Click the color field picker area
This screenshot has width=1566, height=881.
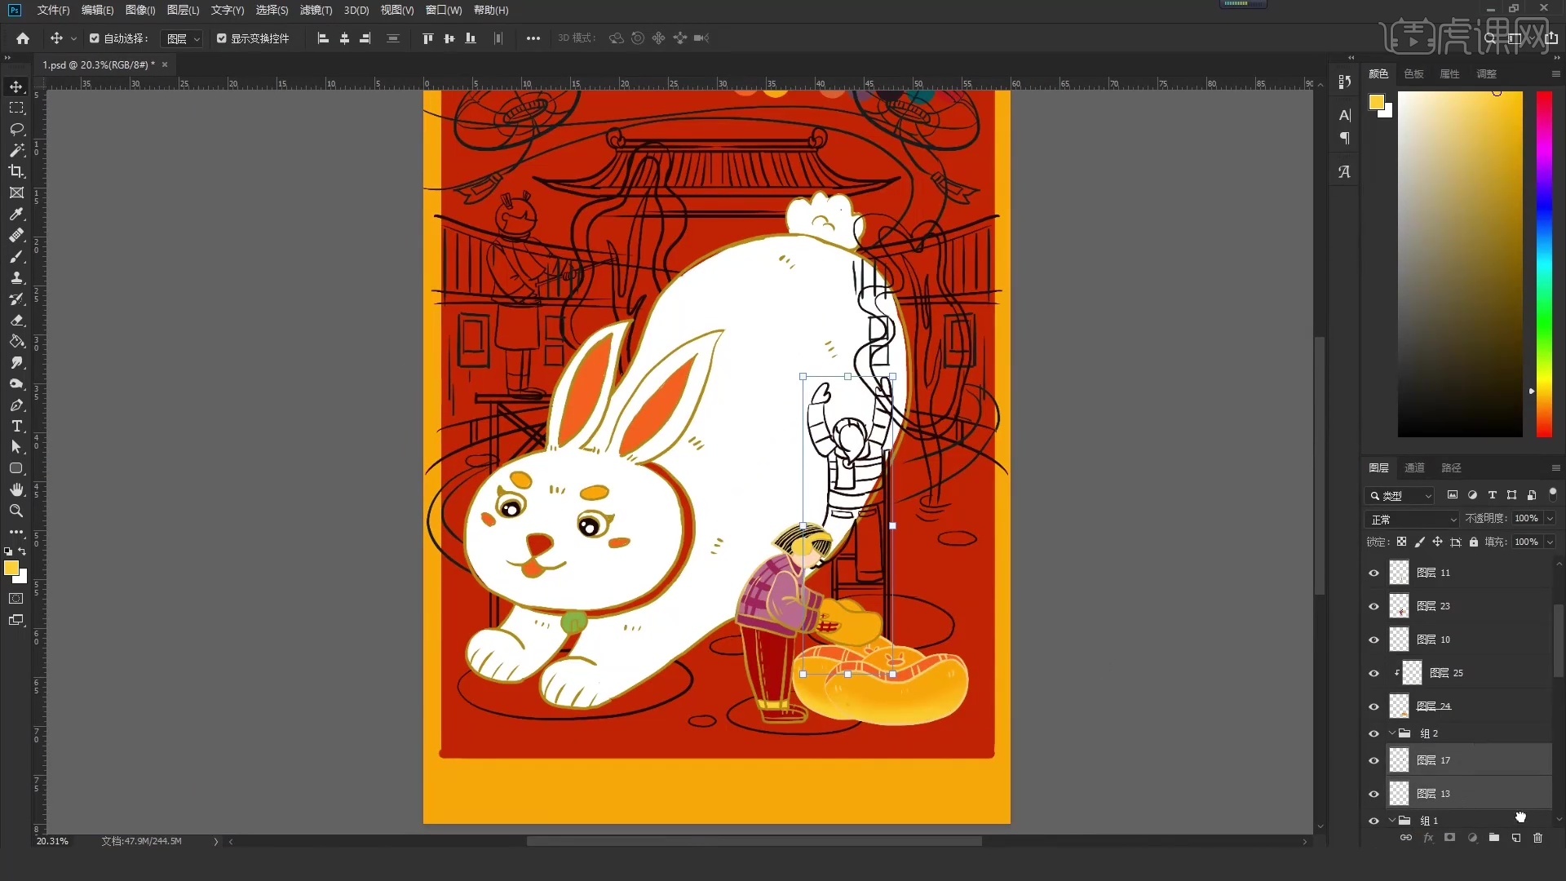[1460, 264]
